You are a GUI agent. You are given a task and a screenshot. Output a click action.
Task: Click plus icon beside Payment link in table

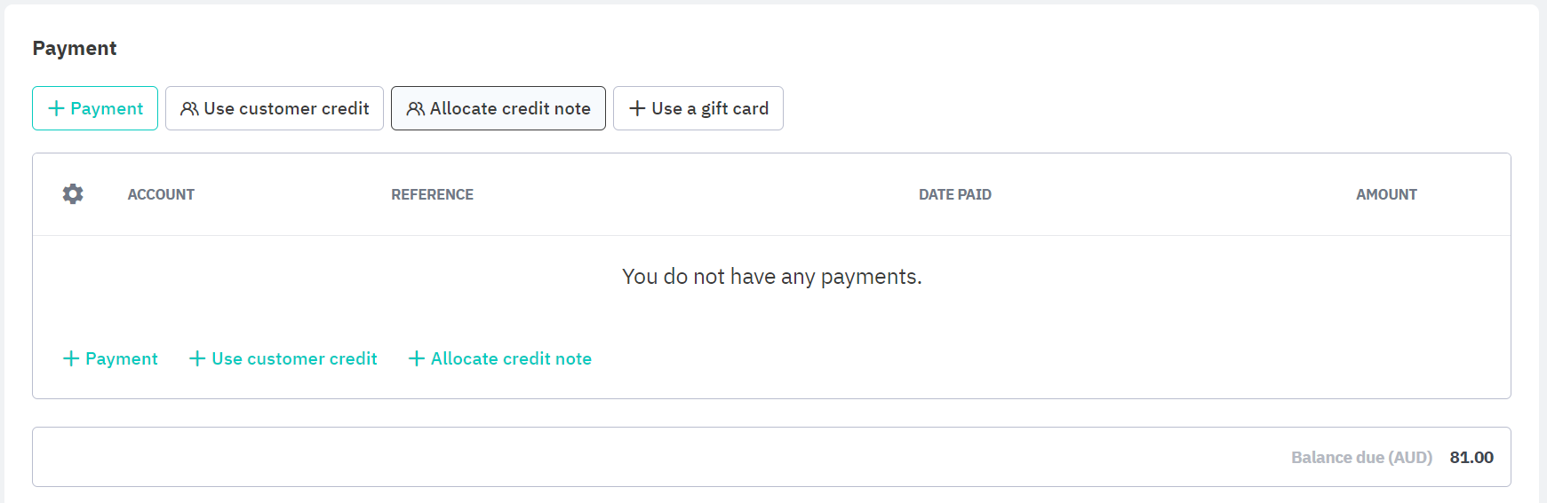[71, 358]
